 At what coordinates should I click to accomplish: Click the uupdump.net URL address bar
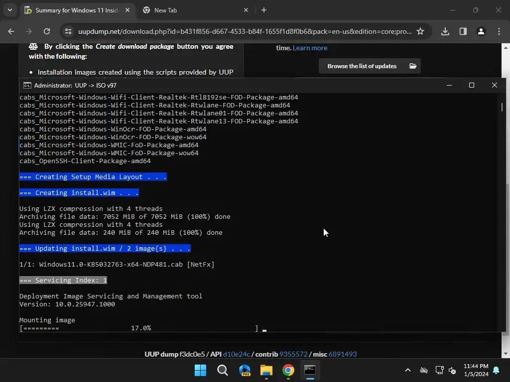click(245, 31)
